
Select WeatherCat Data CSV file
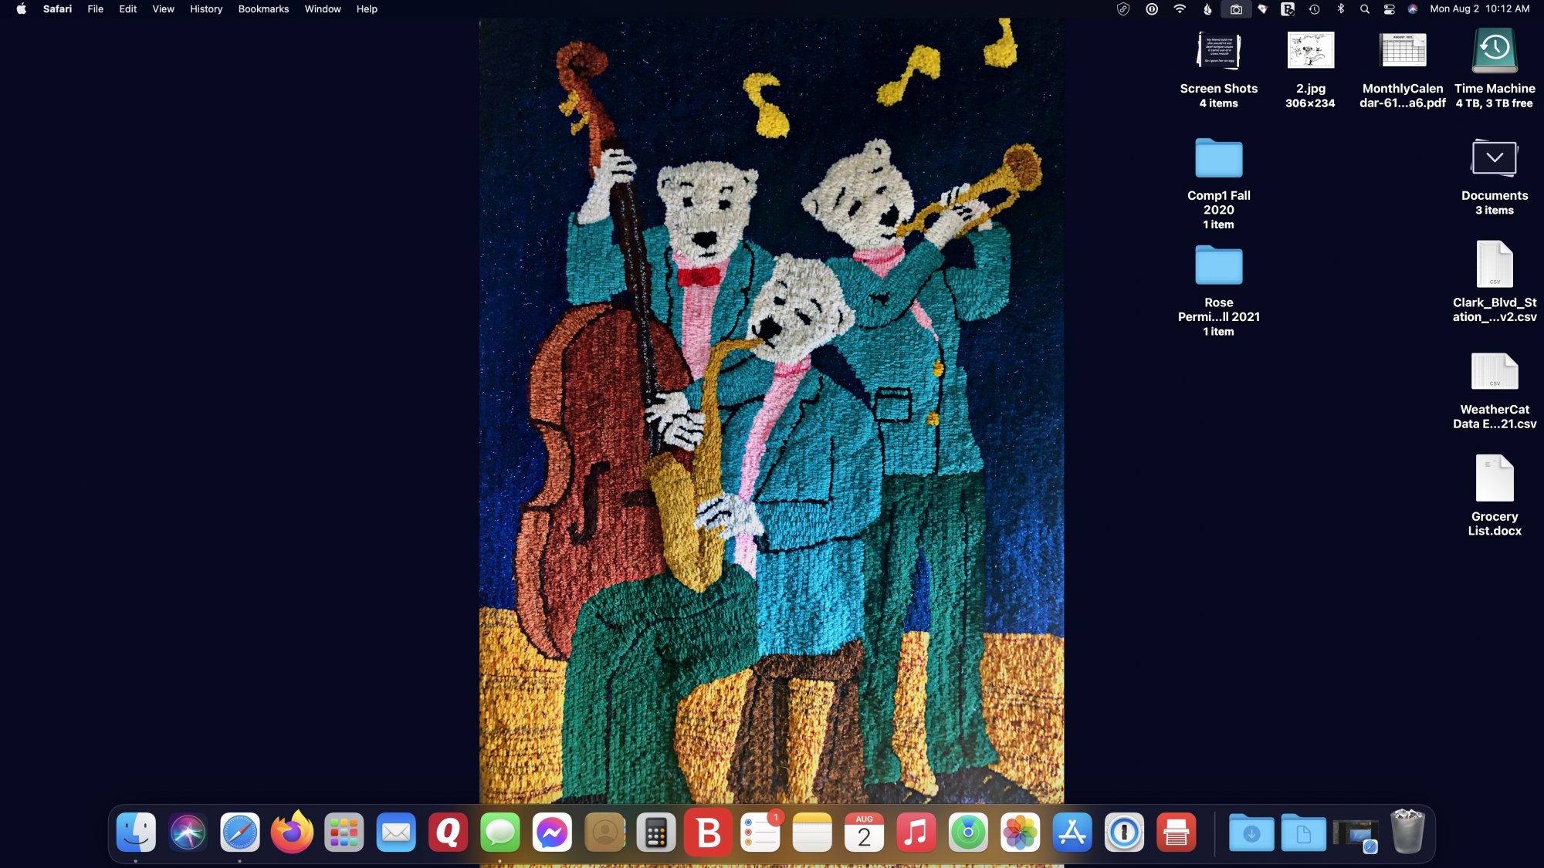tap(1495, 390)
